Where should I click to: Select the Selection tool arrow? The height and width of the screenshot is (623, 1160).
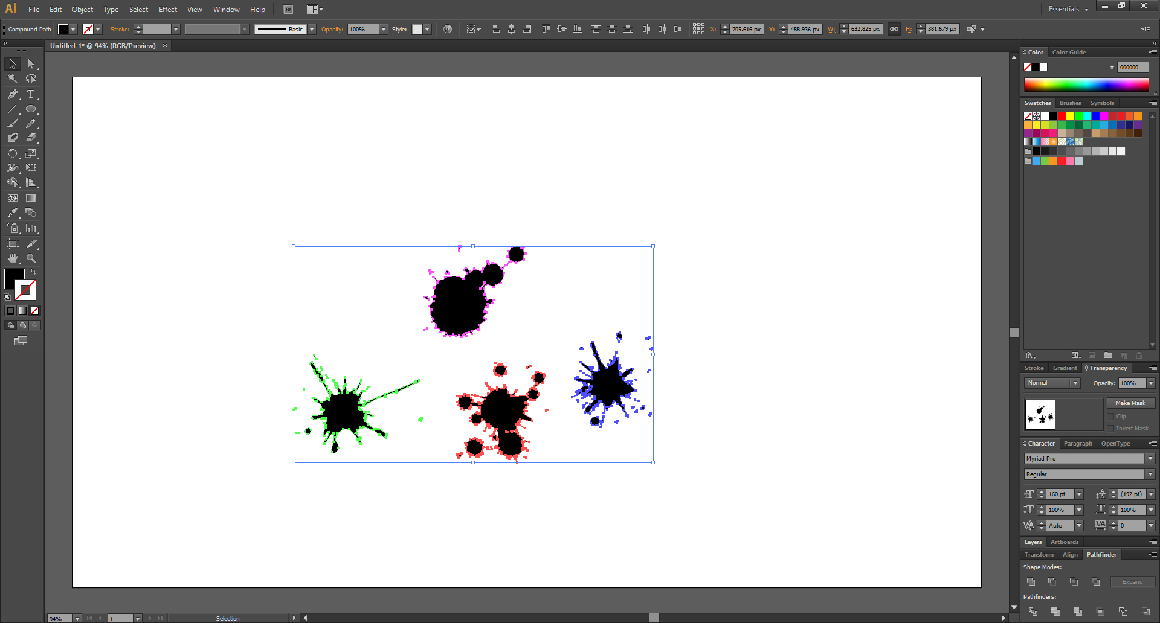[13, 64]
